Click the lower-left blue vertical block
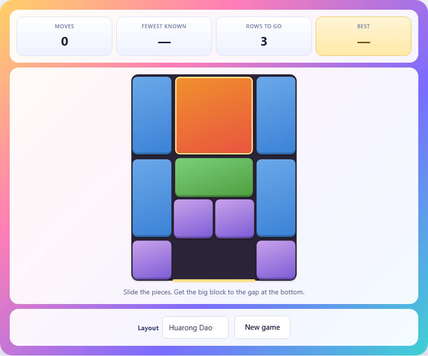Viewport: 428px width, 356px height. tap(152, 198)
